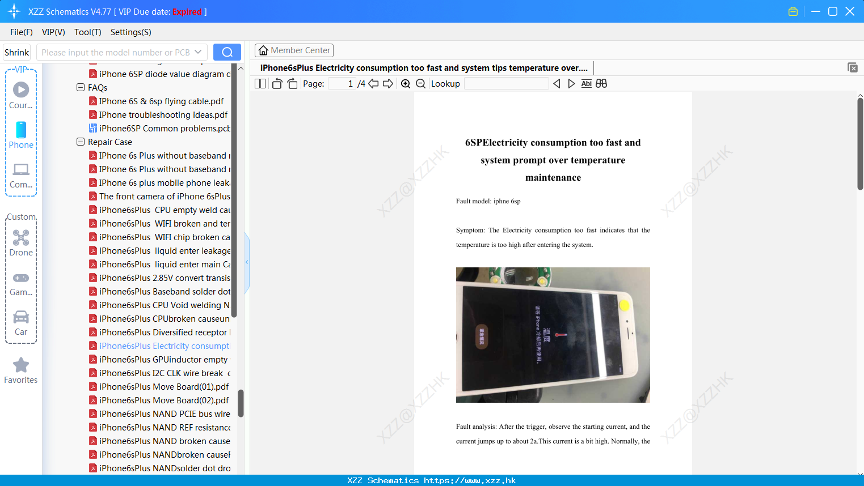
Task: Open IPhone 6S & 6sp flying cable.pdf
Action: pos(157,101)
